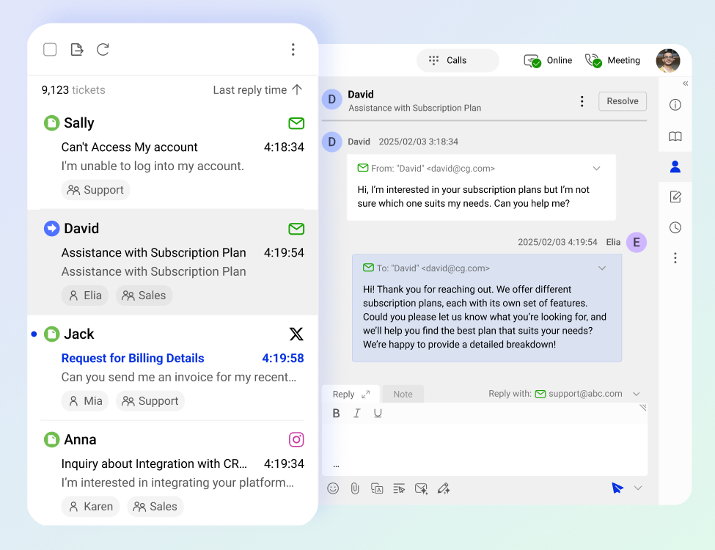This screenshot has width=715, height=550.
Task: Insert an emoji into the reply
Action: pos(333,488)
